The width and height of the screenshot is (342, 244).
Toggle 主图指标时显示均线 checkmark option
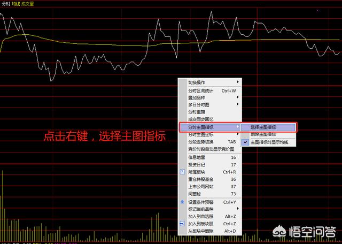[x=268, y=142]
